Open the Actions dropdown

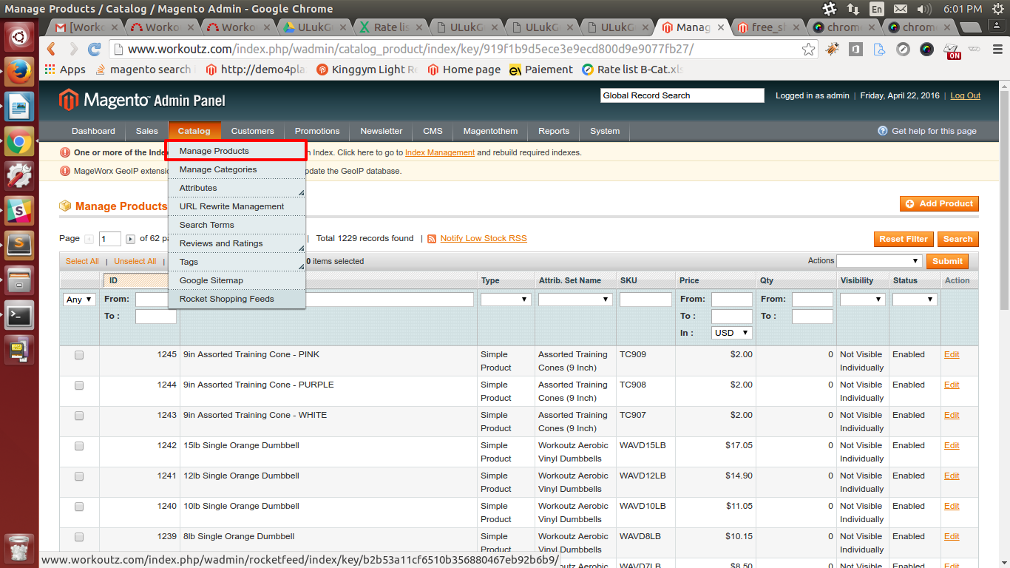(x=880, y=261)
